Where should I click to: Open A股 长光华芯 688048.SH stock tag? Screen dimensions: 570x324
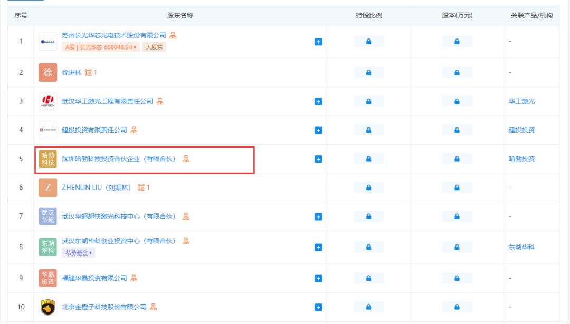(x=101, y=47)
